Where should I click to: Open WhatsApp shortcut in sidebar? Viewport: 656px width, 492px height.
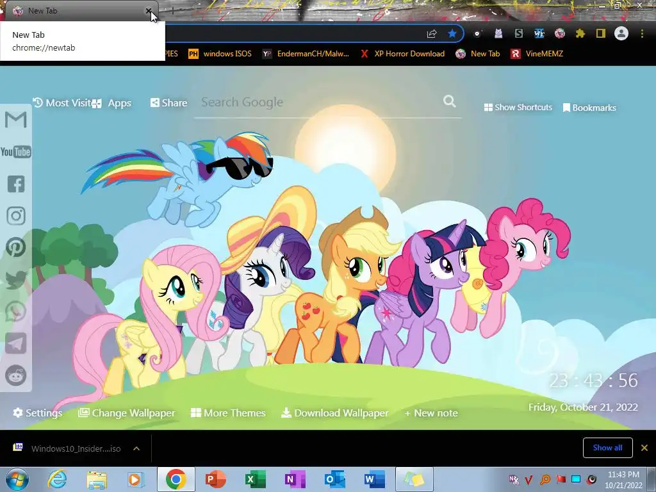click(16, 311)
